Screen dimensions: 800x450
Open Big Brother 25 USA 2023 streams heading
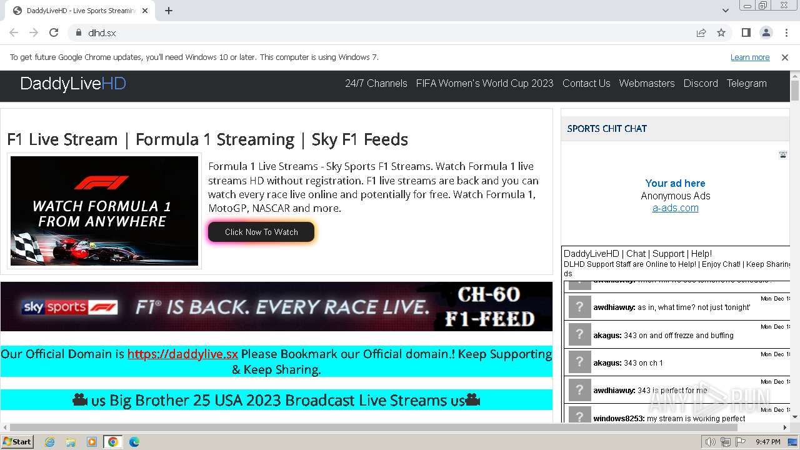[276, 400]
